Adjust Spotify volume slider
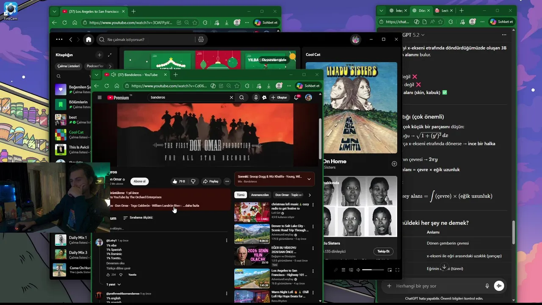This screenshot has width=542, height=305. (x=373, y=270)
